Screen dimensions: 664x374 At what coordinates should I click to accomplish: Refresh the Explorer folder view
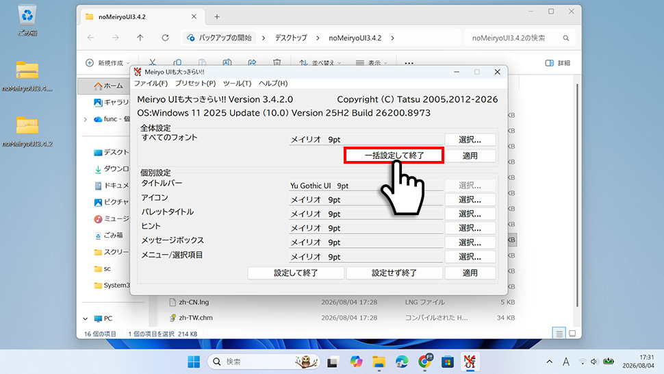click(x=165, y=38)
